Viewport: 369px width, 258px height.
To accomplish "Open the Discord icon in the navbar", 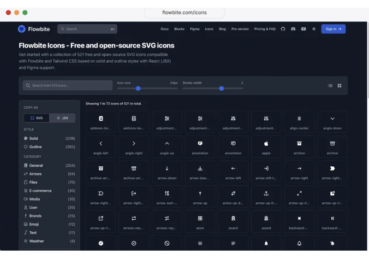I will (x=293, y=29).
